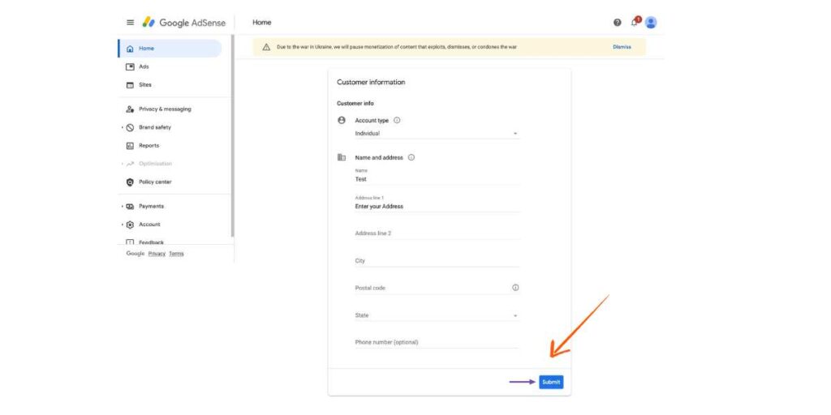The height and width of the screenshot is (415, 831).
Task: Click the Google AdSense logo
Action: point(184,23)
